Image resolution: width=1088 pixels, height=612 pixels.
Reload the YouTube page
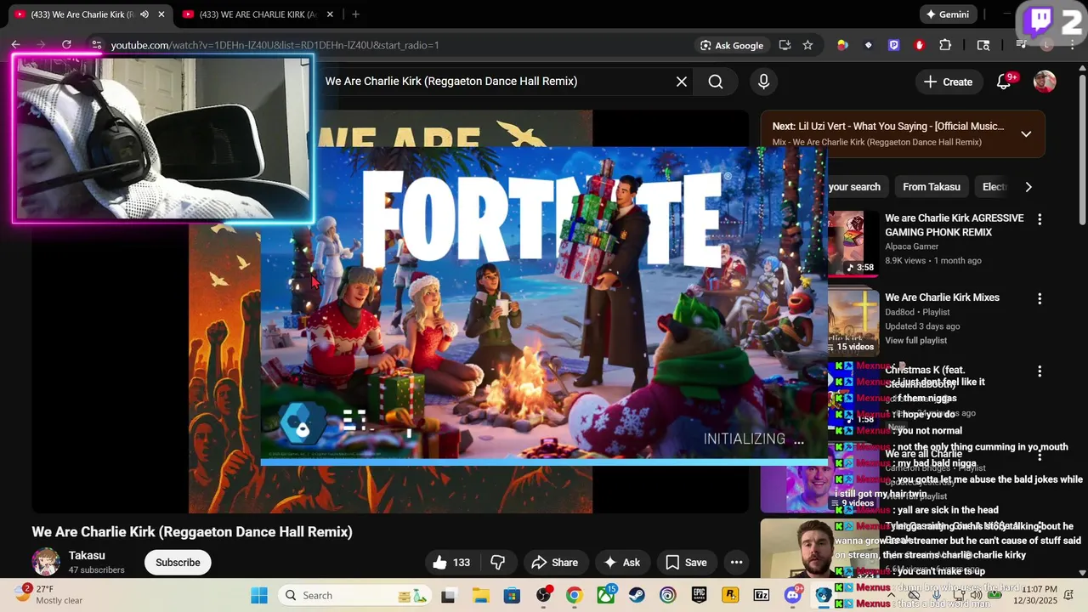[x=66, y=45]
